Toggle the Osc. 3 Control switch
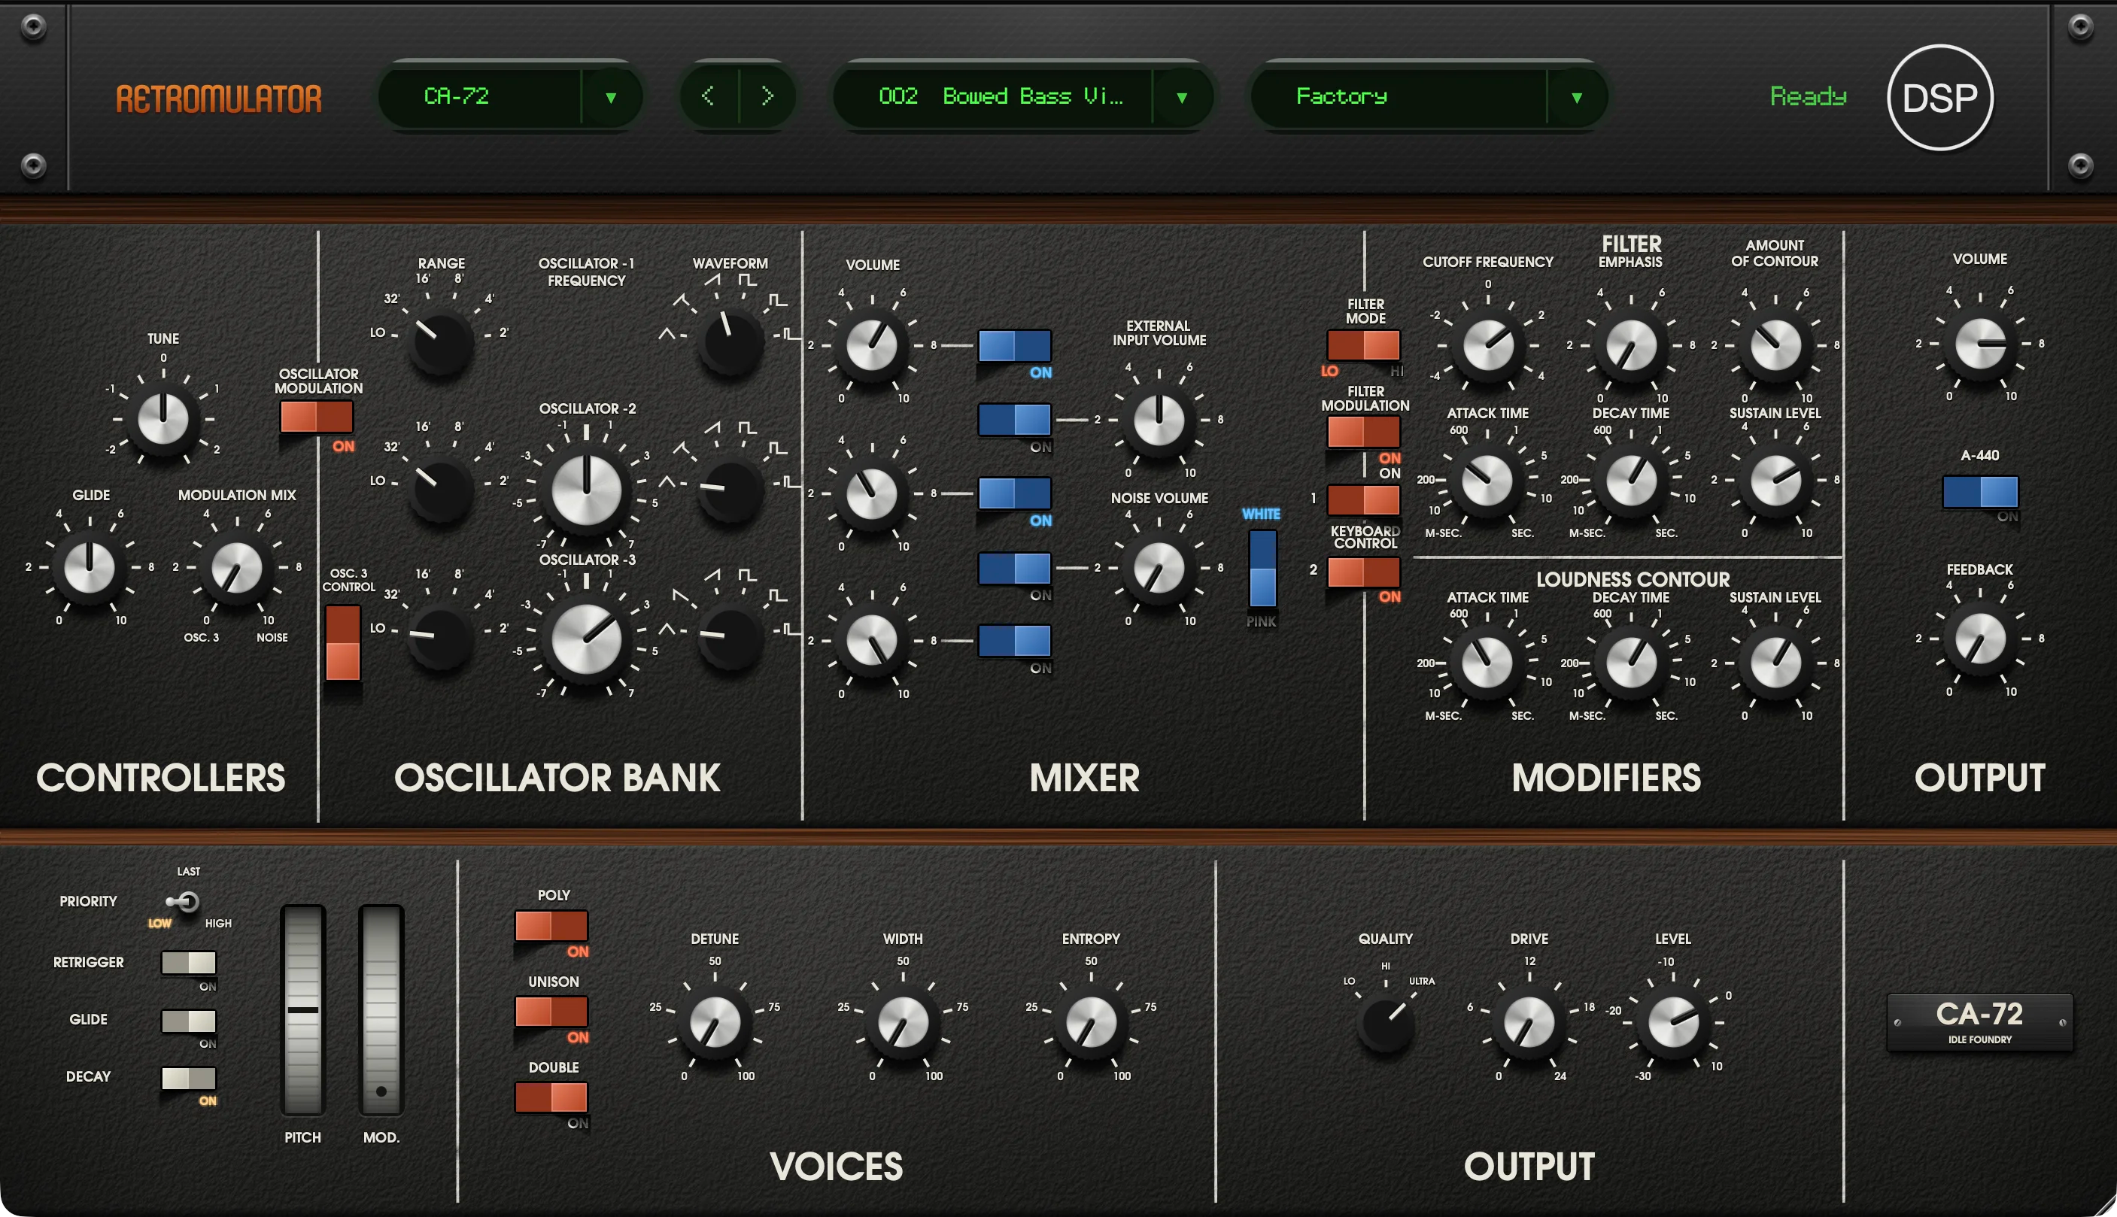 342,643
